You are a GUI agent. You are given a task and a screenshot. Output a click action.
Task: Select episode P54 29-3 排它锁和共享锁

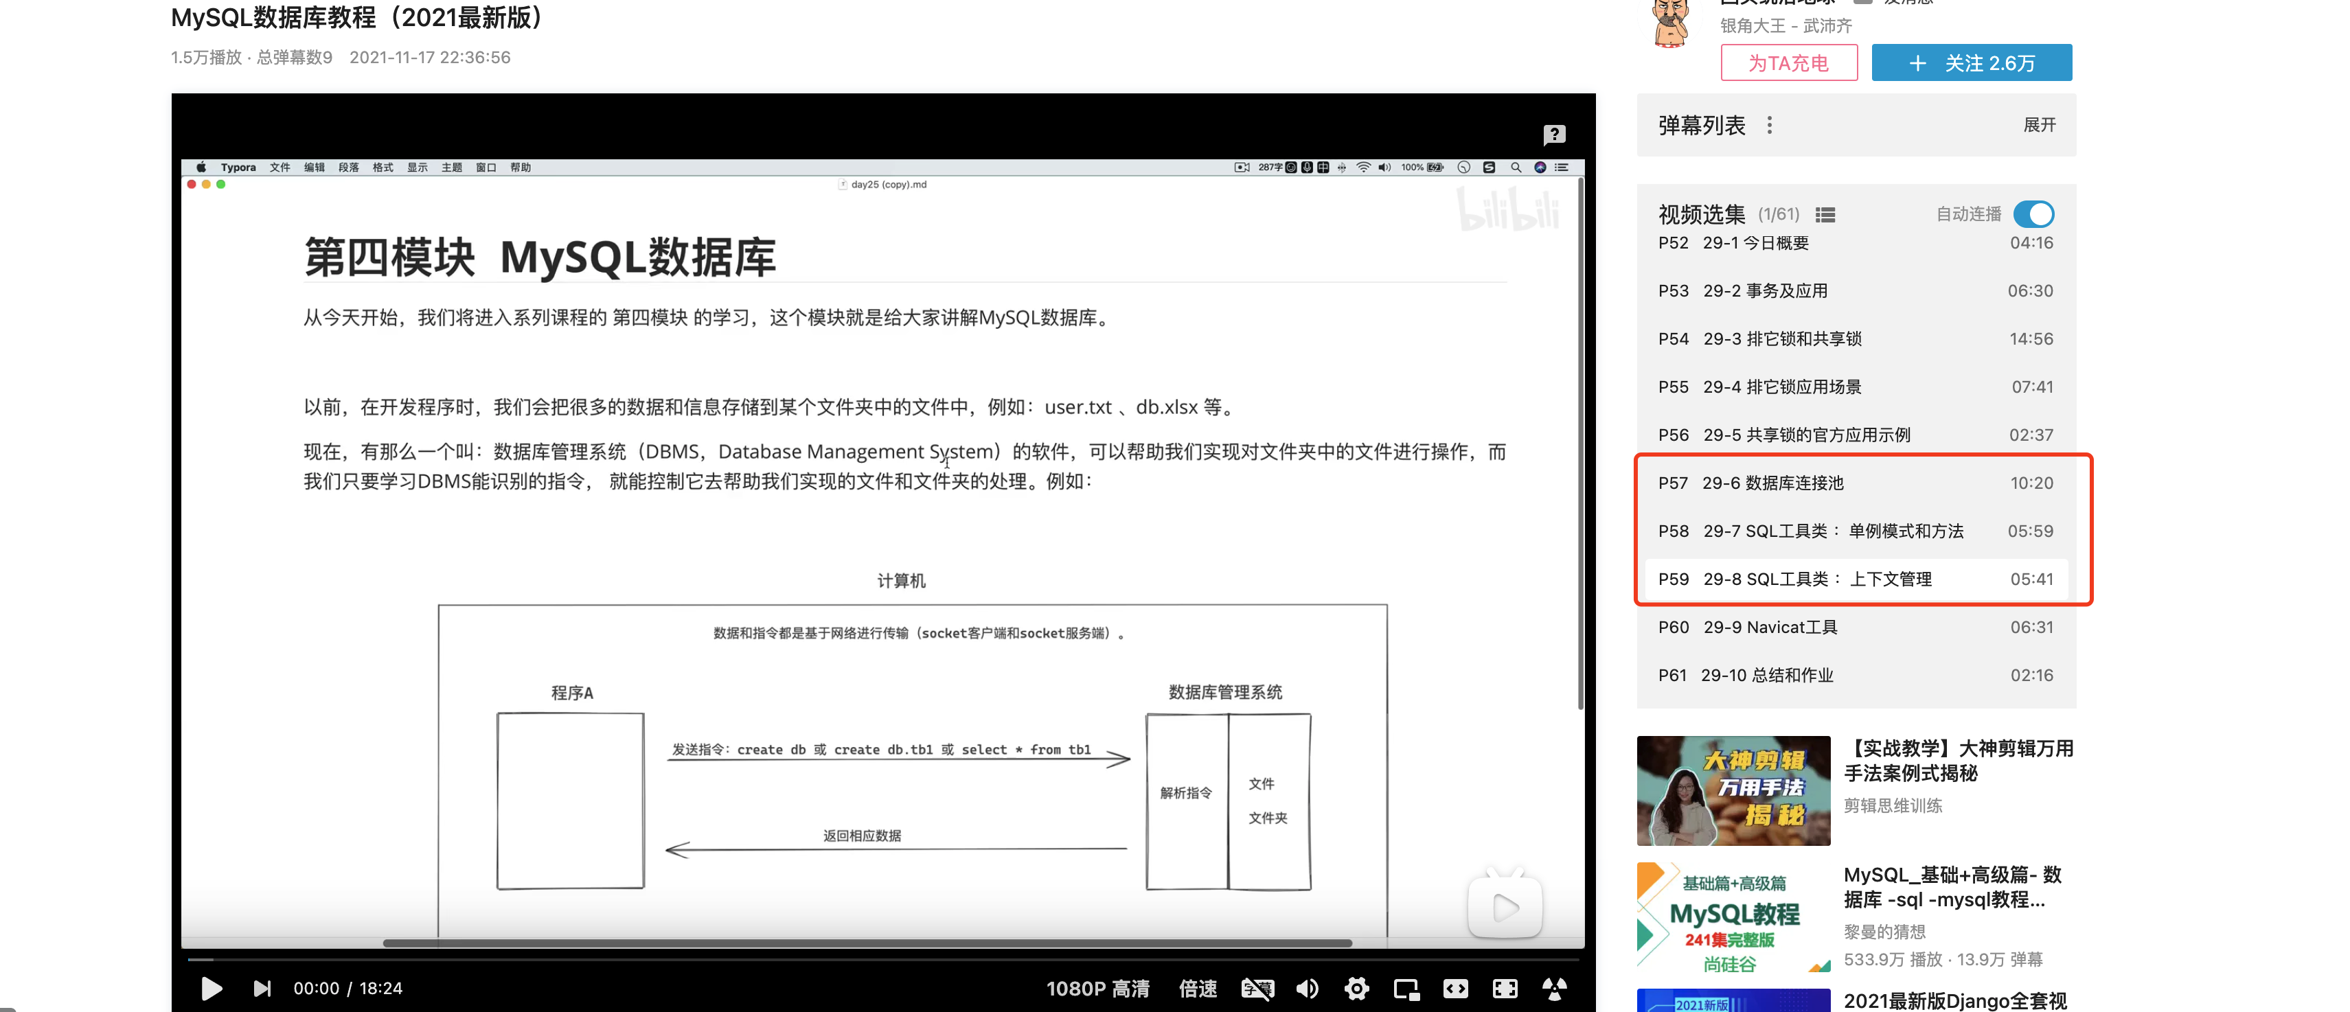pyautogui.click(x=1856, y=339)
